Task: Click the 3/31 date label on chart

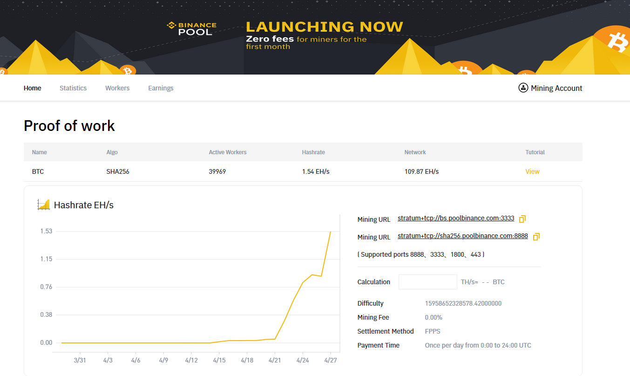Action: pyautogui.click(x=80, y=360)
